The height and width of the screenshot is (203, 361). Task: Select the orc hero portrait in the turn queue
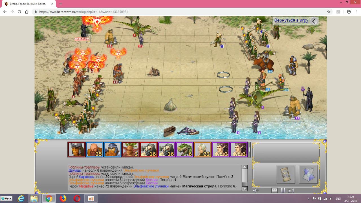point(76,149)
